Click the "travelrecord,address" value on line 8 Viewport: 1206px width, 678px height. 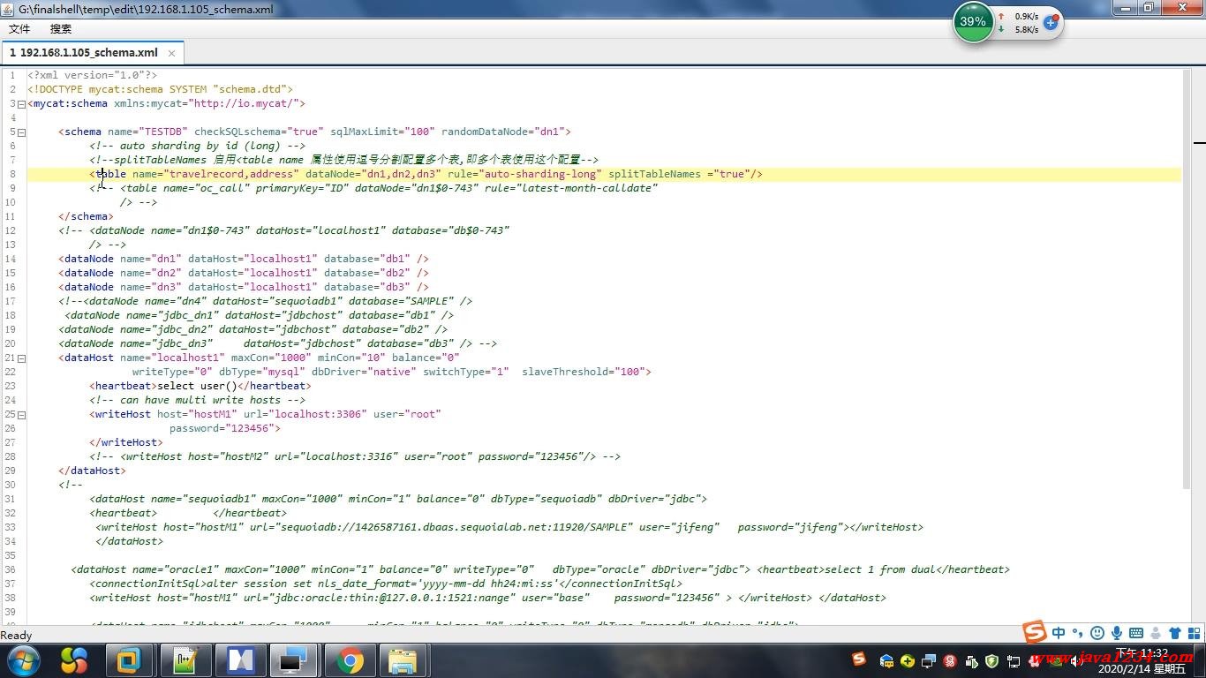[232, 174]
